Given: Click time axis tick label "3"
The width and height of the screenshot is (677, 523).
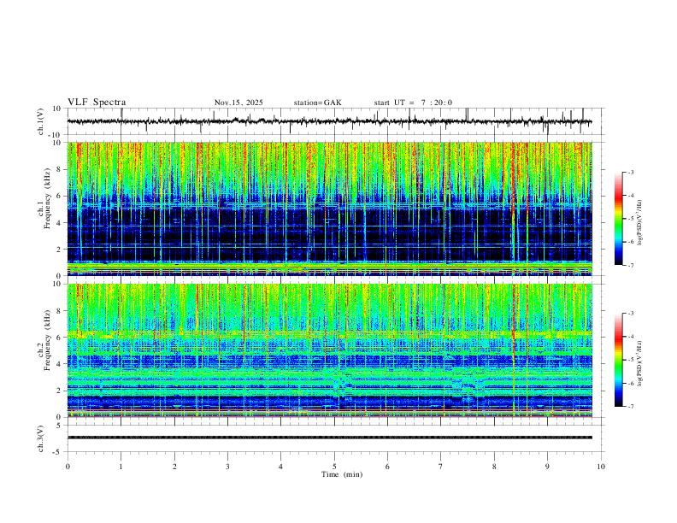Looking at the screenshot, I should tap(227, 467).
